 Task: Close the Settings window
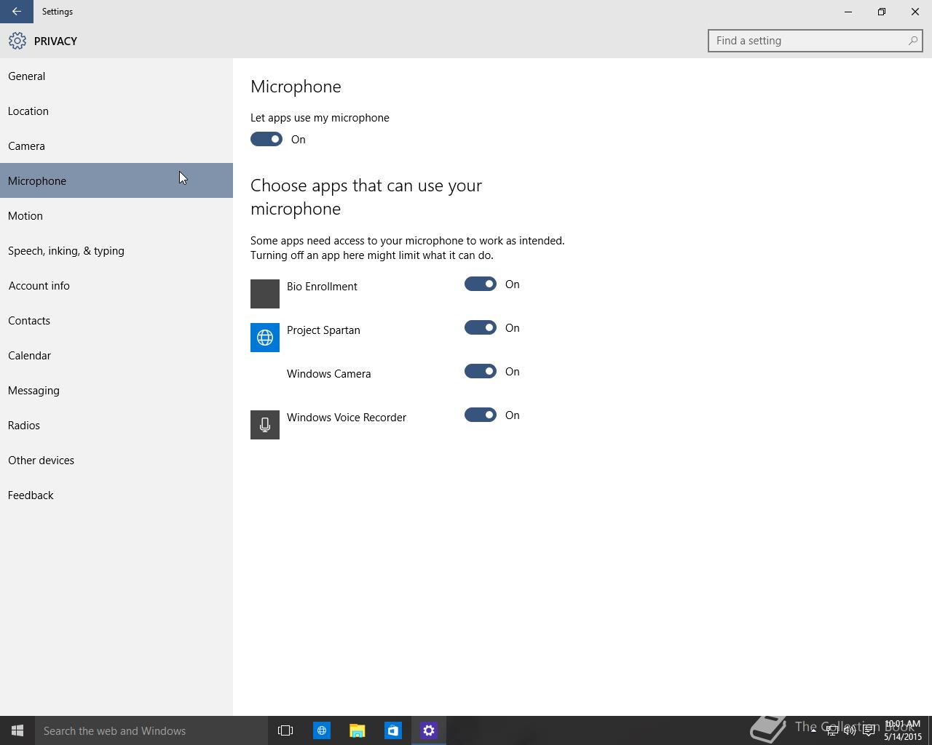[915, 12]
